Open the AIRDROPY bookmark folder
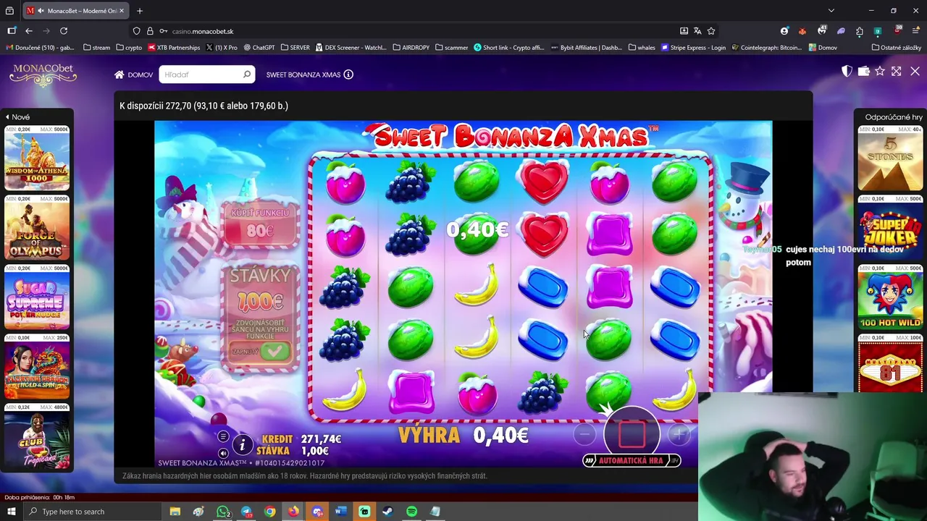 411,48
